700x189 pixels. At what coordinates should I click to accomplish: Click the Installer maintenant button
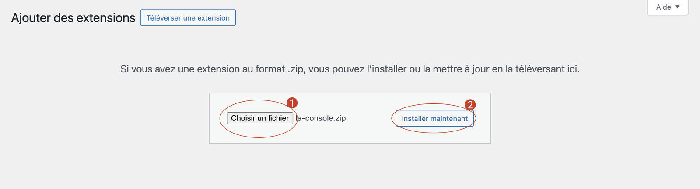click(x=435, y=119)
